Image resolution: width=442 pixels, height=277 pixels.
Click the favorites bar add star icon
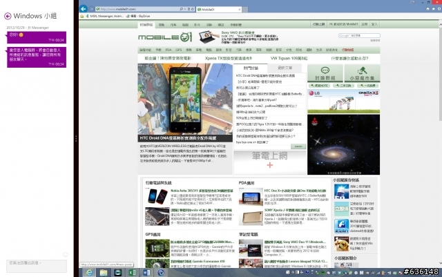[82, 17]
